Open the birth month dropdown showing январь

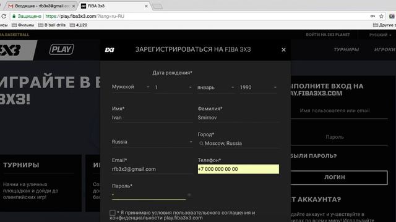216,88
